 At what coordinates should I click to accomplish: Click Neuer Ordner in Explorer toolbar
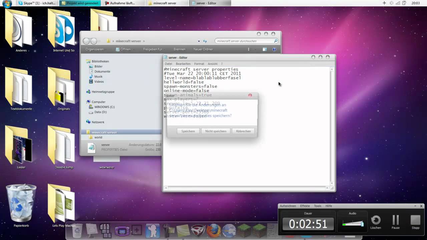tap(203, 49)
